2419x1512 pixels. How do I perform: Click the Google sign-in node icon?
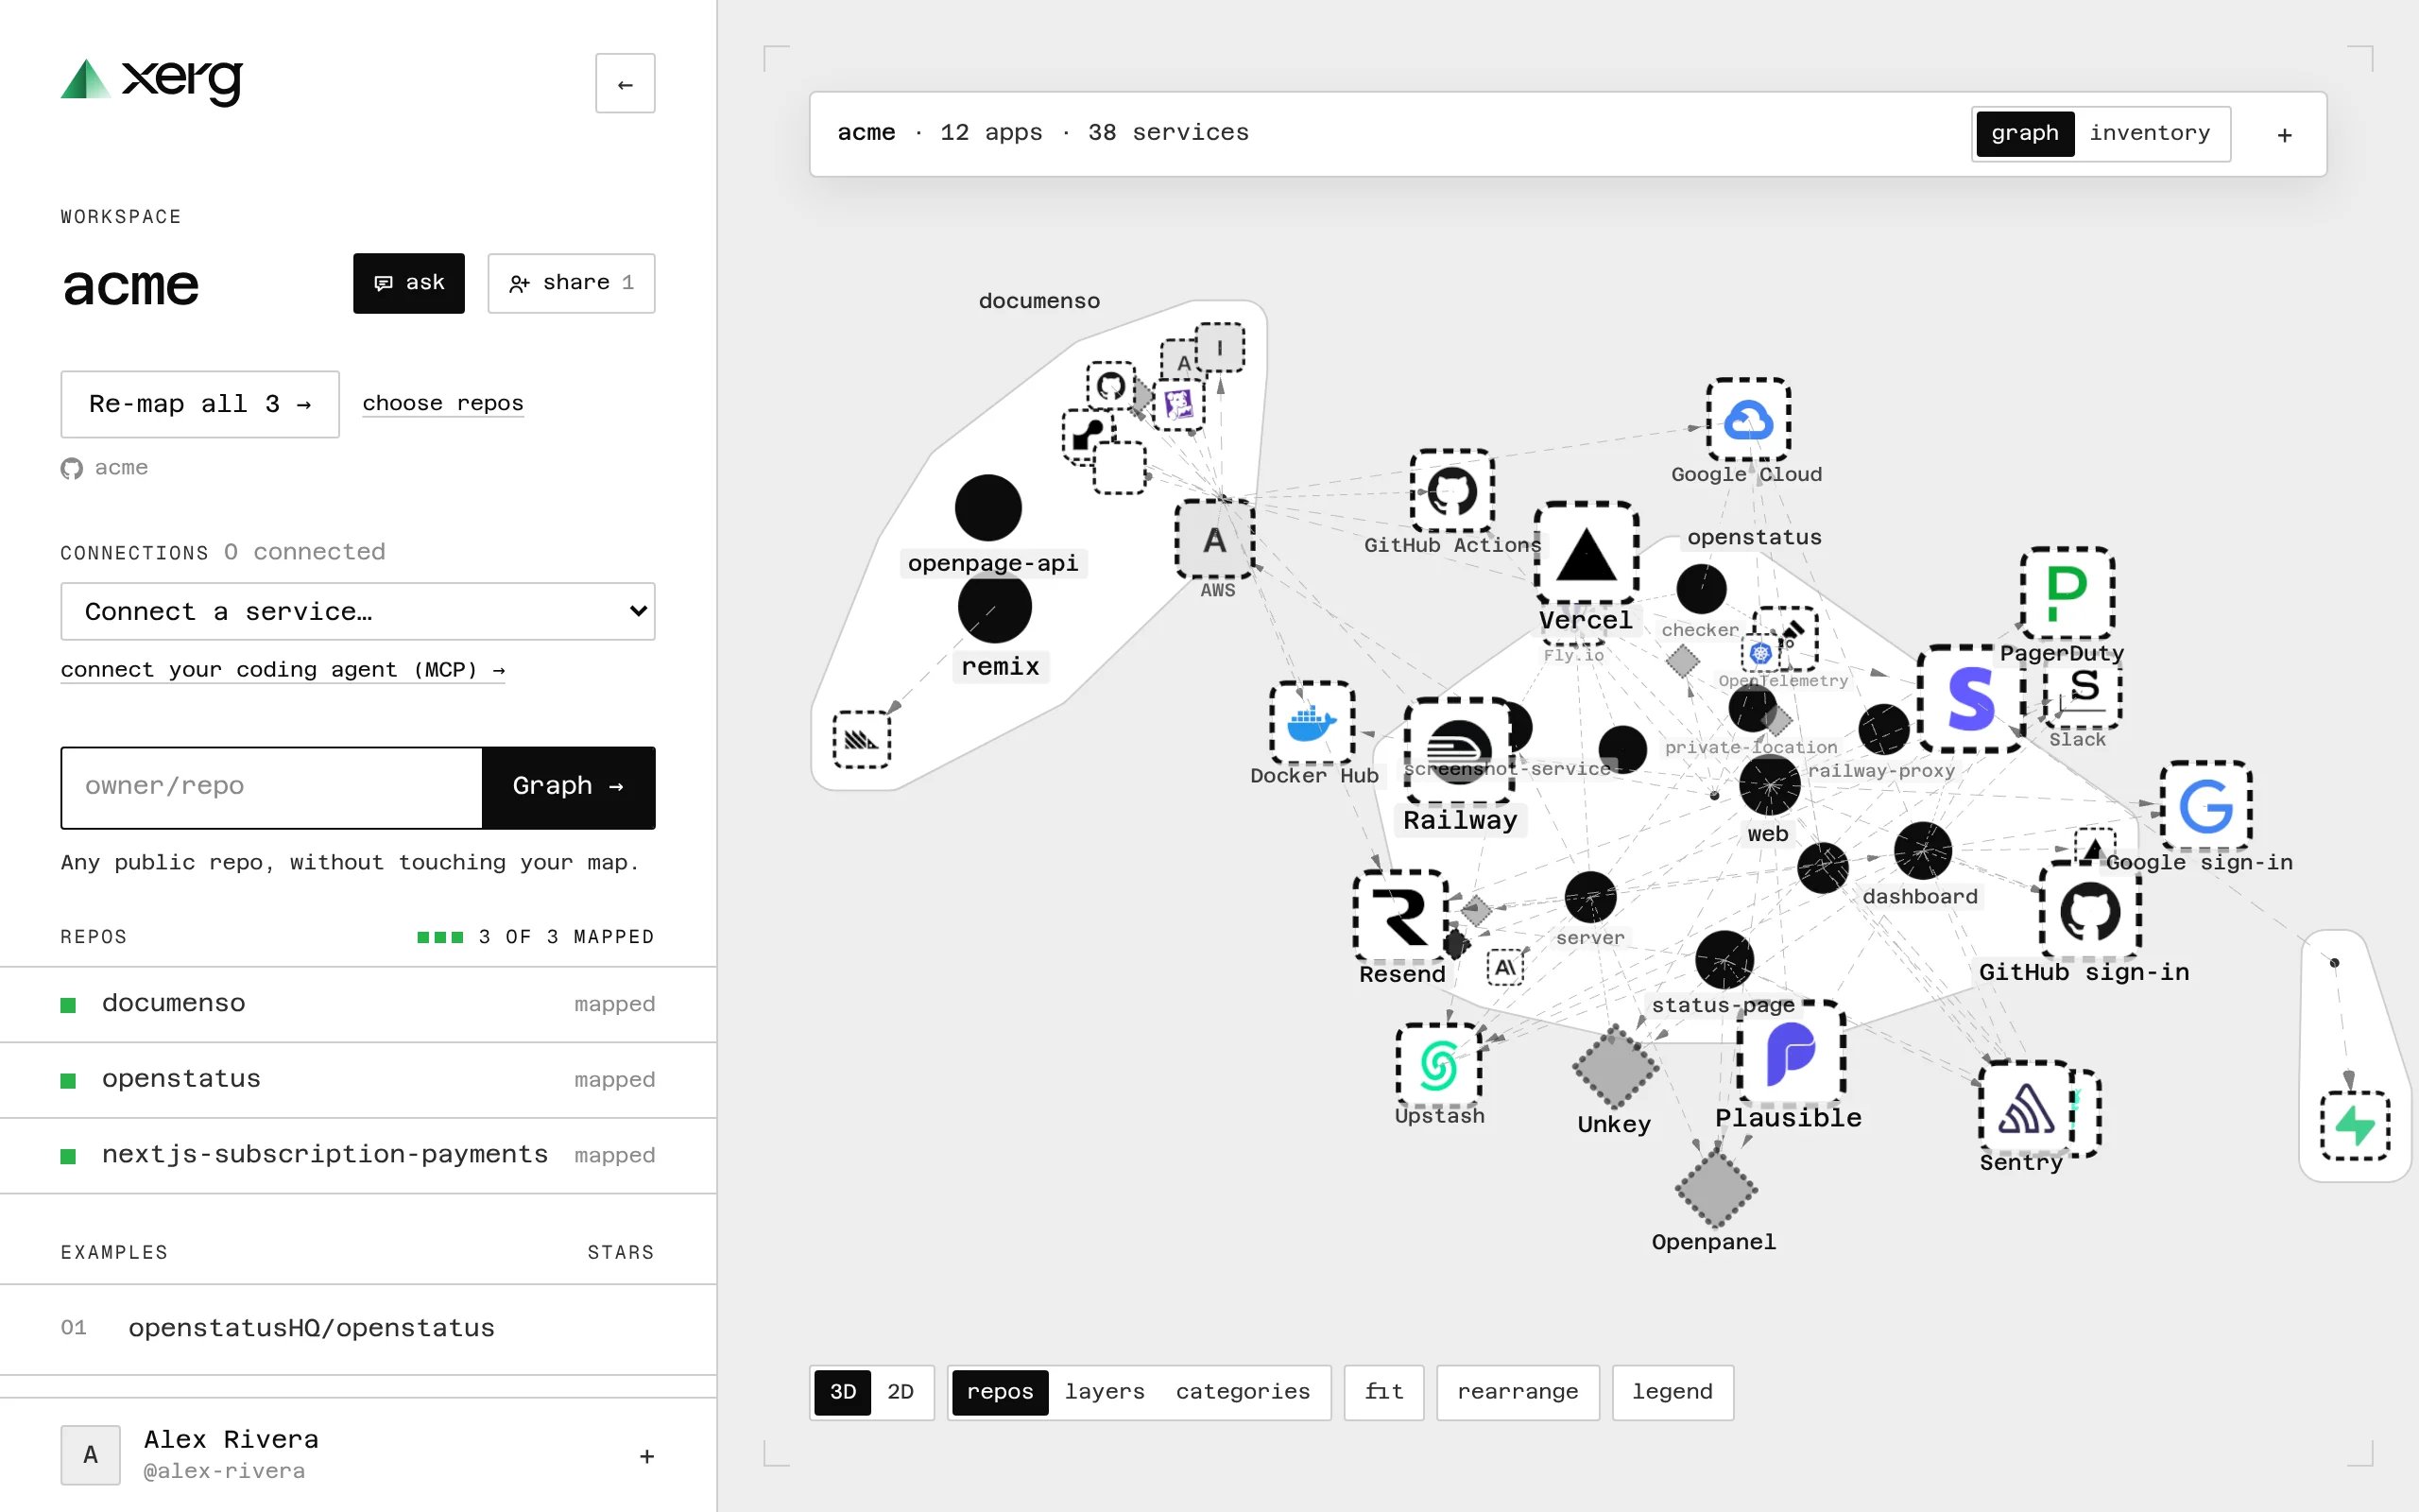coord(2205,806)
